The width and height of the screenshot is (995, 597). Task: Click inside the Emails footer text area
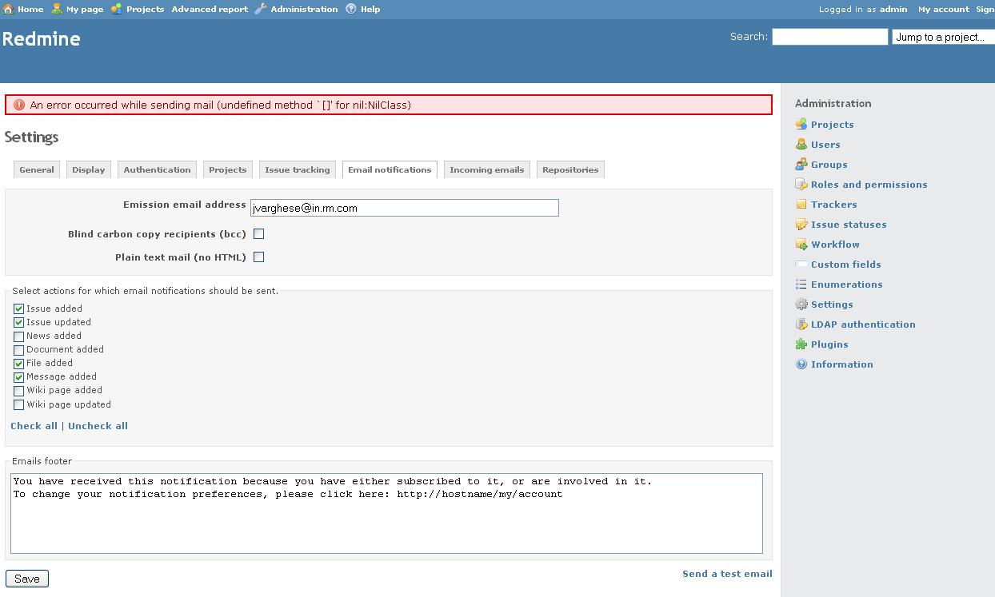pos(386,513)
